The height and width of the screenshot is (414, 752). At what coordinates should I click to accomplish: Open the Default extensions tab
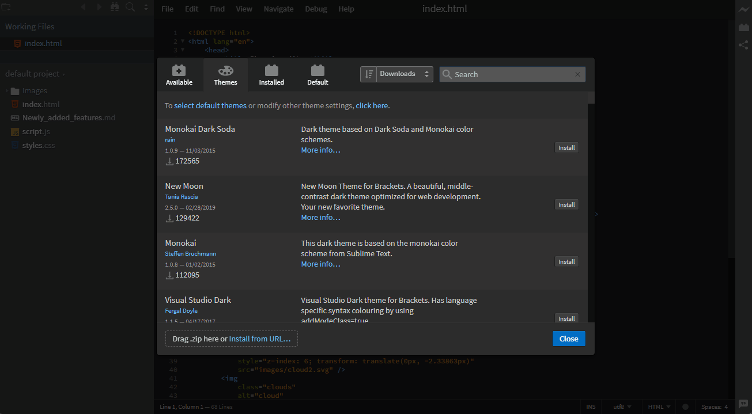click(318, 75)
